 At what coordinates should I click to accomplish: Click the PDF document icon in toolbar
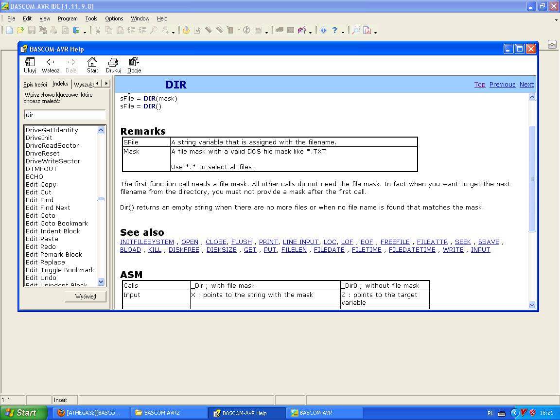tap(368, 30)
